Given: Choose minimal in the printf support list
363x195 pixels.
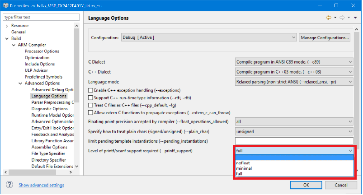Looking at the screenshot, I should [x=244, y=168].
